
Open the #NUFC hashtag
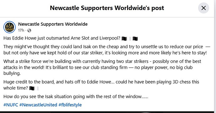click(x=11, y=105)
